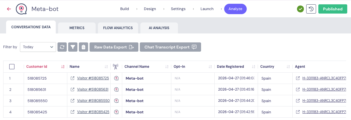The width and height of the screenshot is (351, 120).
Task: Open external link icon for Visitor #518085725
Action: click(73, 78)
